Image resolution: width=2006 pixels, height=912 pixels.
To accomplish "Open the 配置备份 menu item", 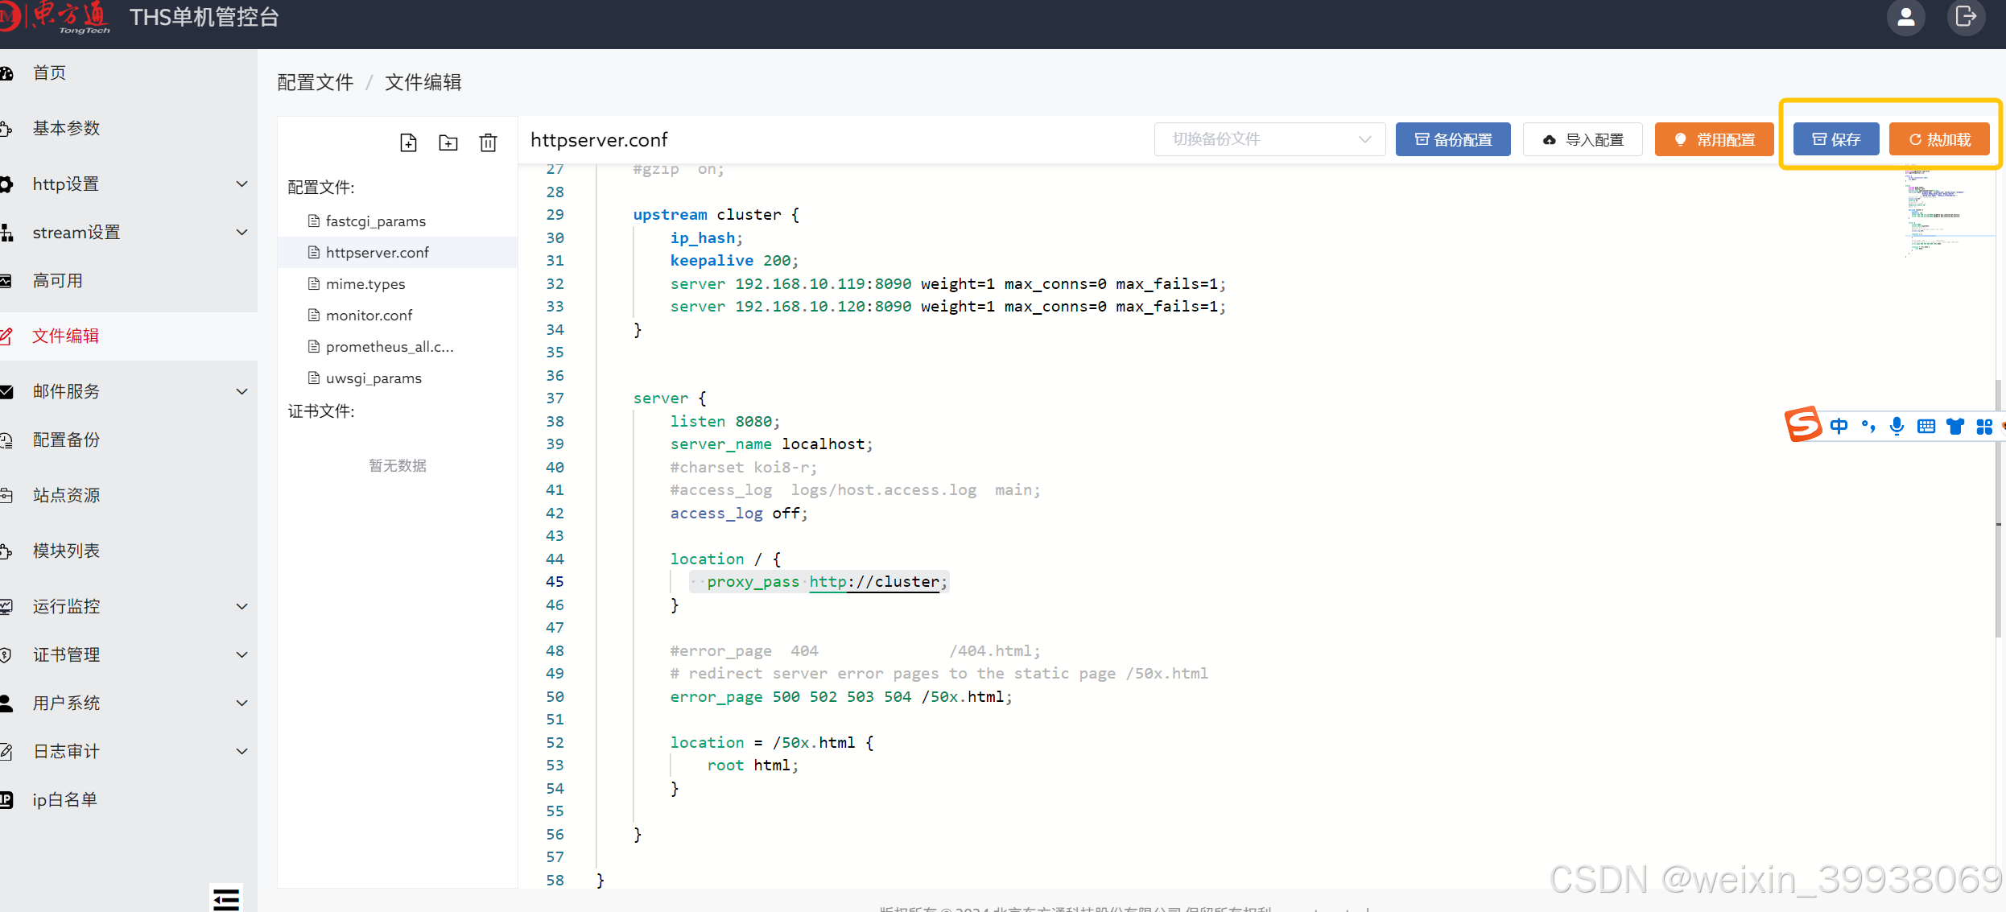I will (x=129, y=440).
